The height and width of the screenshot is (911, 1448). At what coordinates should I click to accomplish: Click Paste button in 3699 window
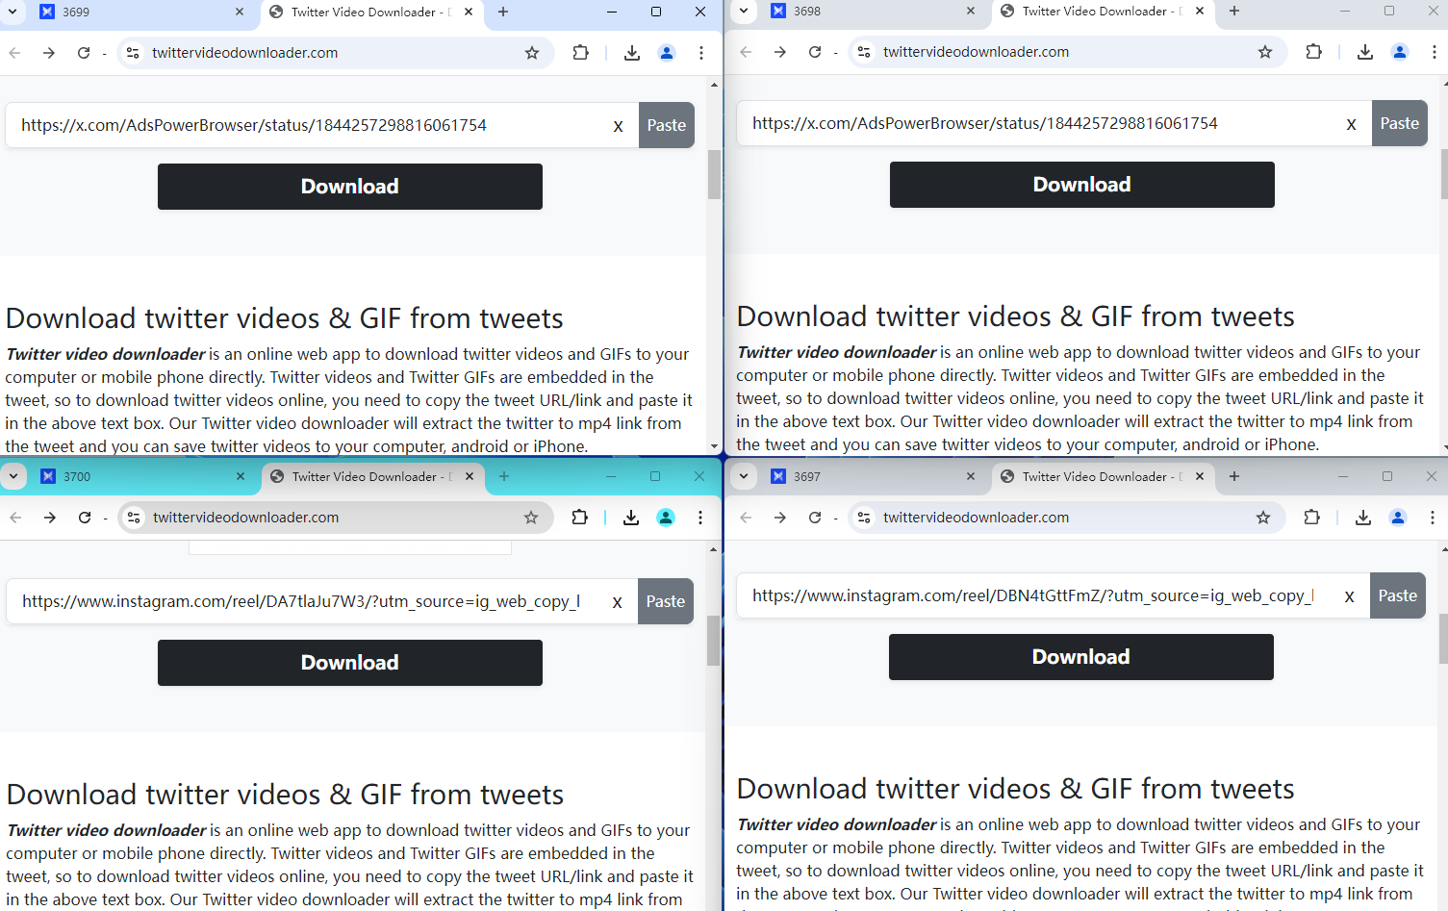[x=667, y=125]
